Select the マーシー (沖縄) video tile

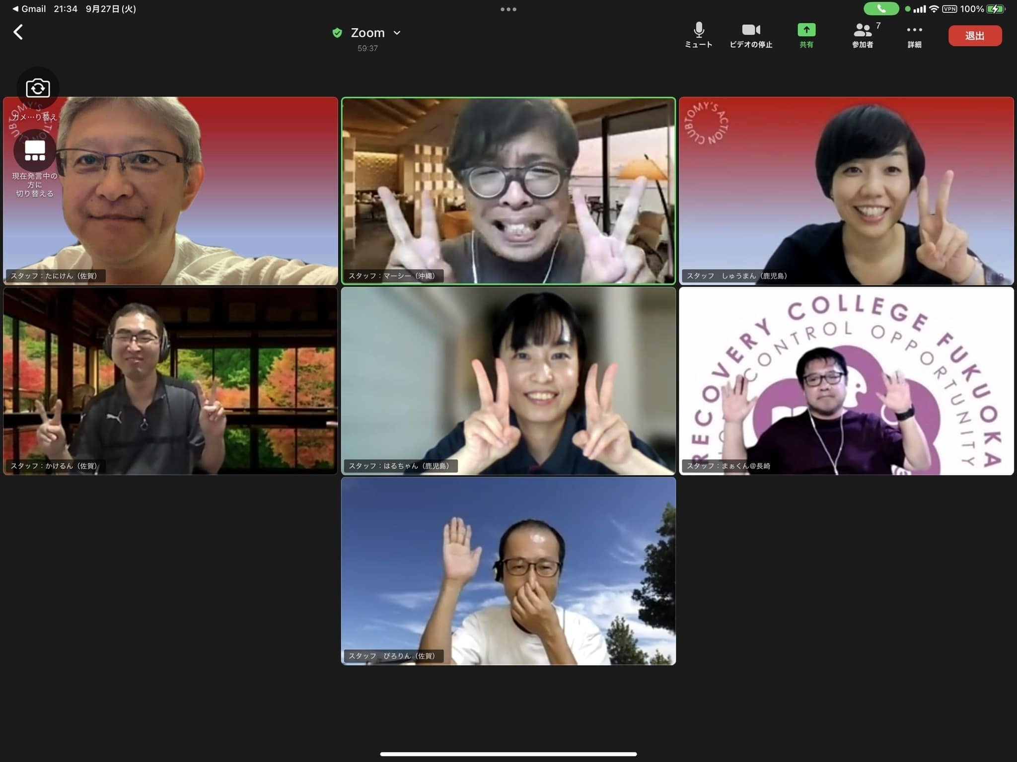point(508,191)
